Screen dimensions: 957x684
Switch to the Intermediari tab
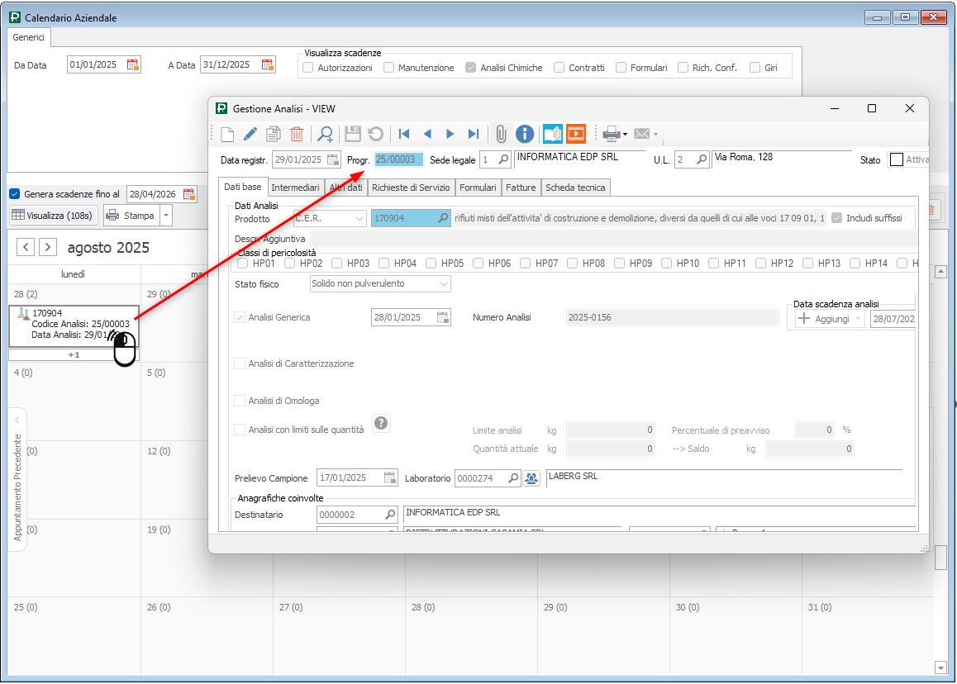tap(295, 188)
